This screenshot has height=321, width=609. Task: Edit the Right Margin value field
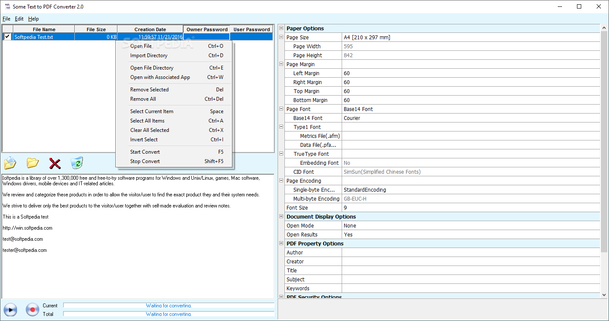tap(471, 82)
